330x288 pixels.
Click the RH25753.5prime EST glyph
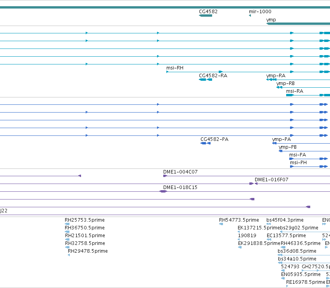pos(67,224)
